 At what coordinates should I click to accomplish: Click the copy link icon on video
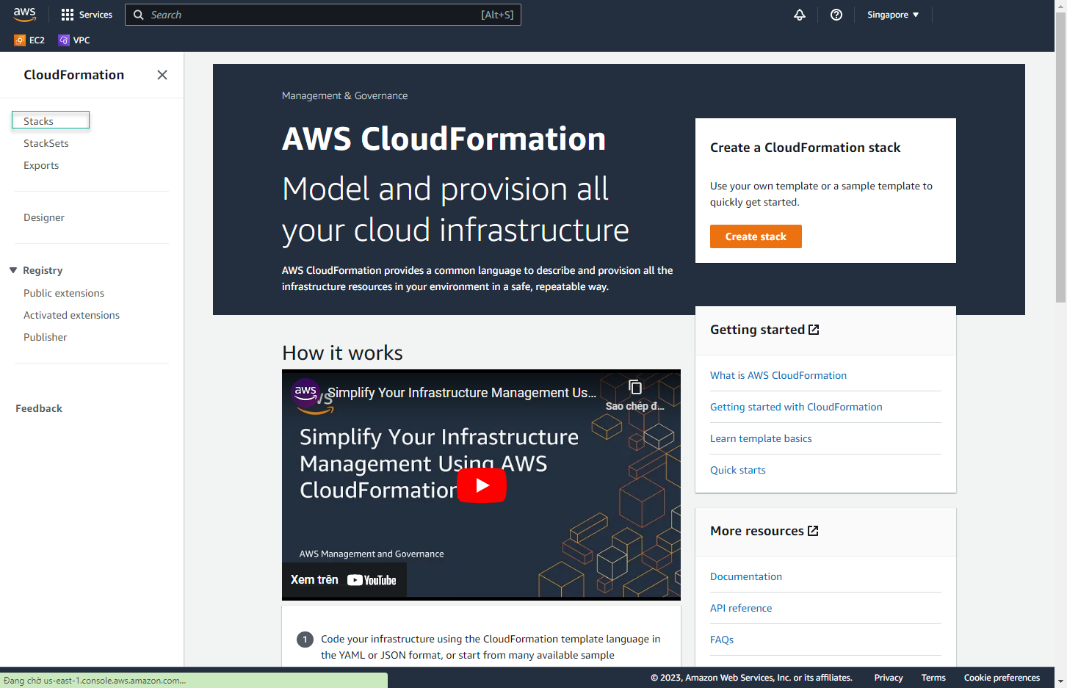click(x=635, y=388)
